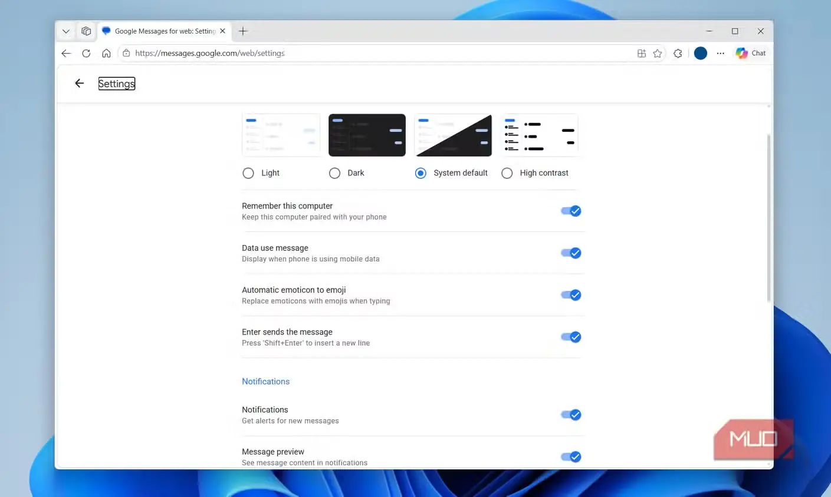
Task: Click the 'Remember this computer' label
Action: tap(287, 206)
